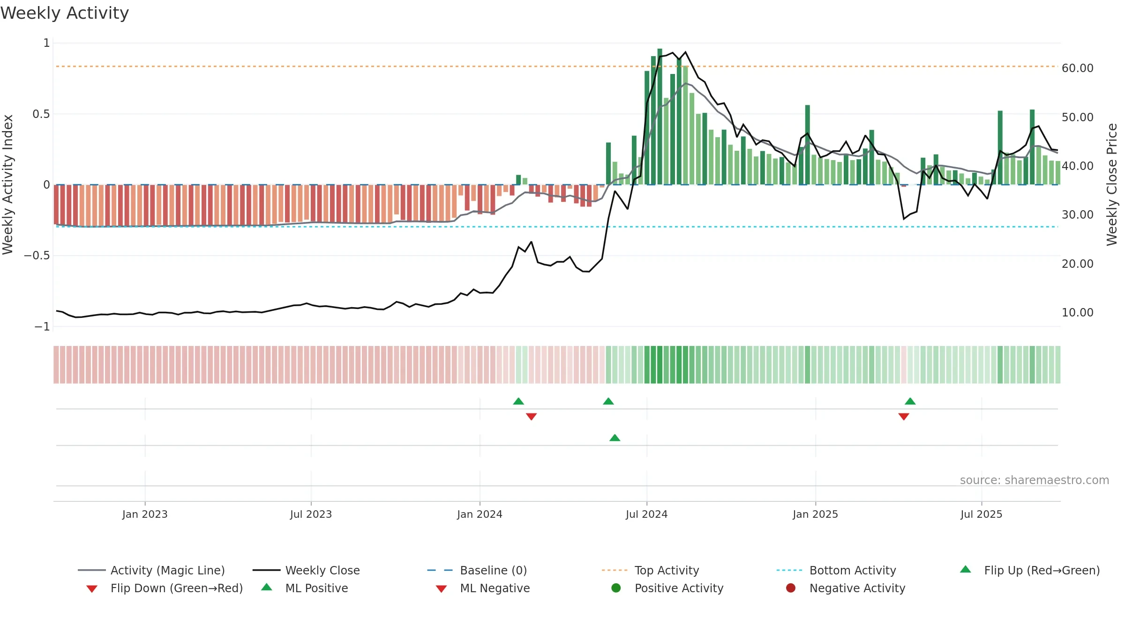Click the first small green bar in early 2024
This screenshot has width=1125, height=632.
pyautogui.click(x=518, y=180)
